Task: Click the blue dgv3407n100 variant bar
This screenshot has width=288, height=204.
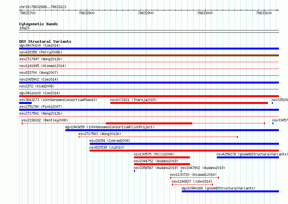Action: (x=149, y=49)
